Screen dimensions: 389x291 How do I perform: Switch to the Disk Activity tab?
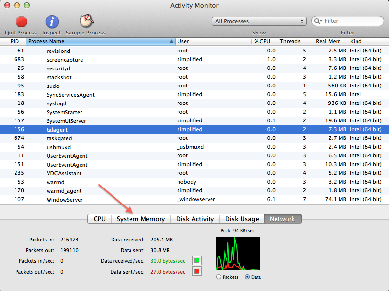(194, 219)
